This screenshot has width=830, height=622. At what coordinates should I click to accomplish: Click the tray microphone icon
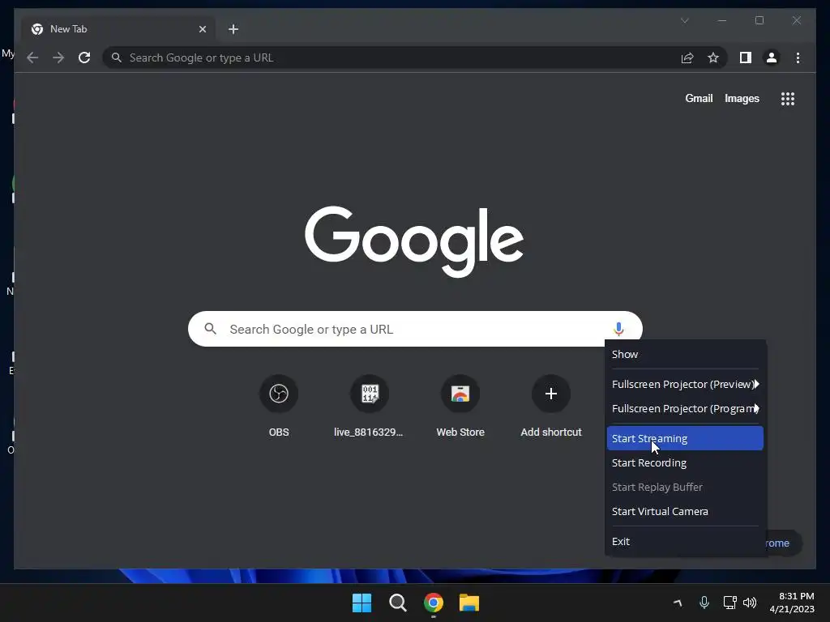pos(704,603)
